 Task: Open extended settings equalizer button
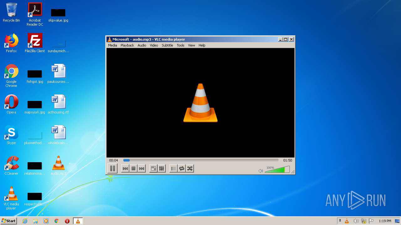pyautogui.click(x=162, y=168)
